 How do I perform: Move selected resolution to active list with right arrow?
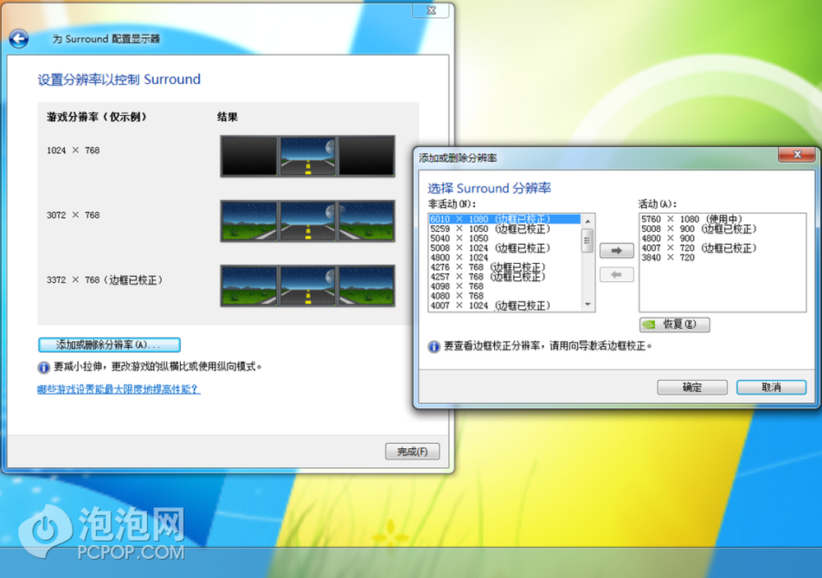pos(616,251)
